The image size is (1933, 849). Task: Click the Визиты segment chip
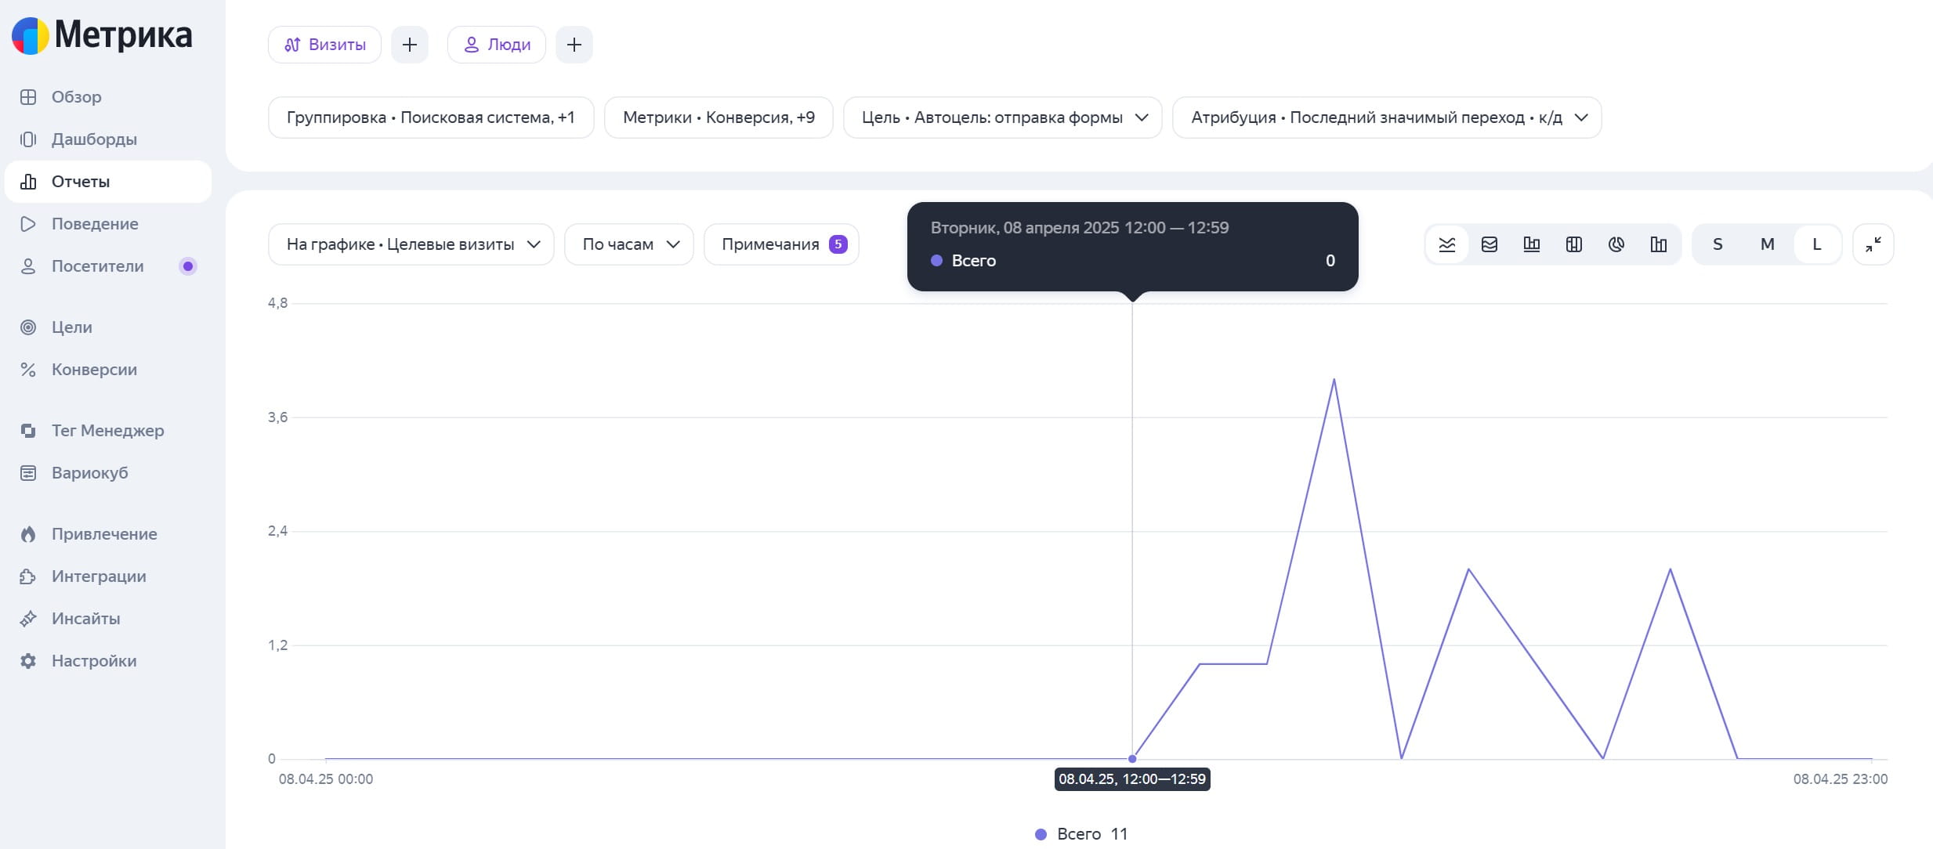324,45
